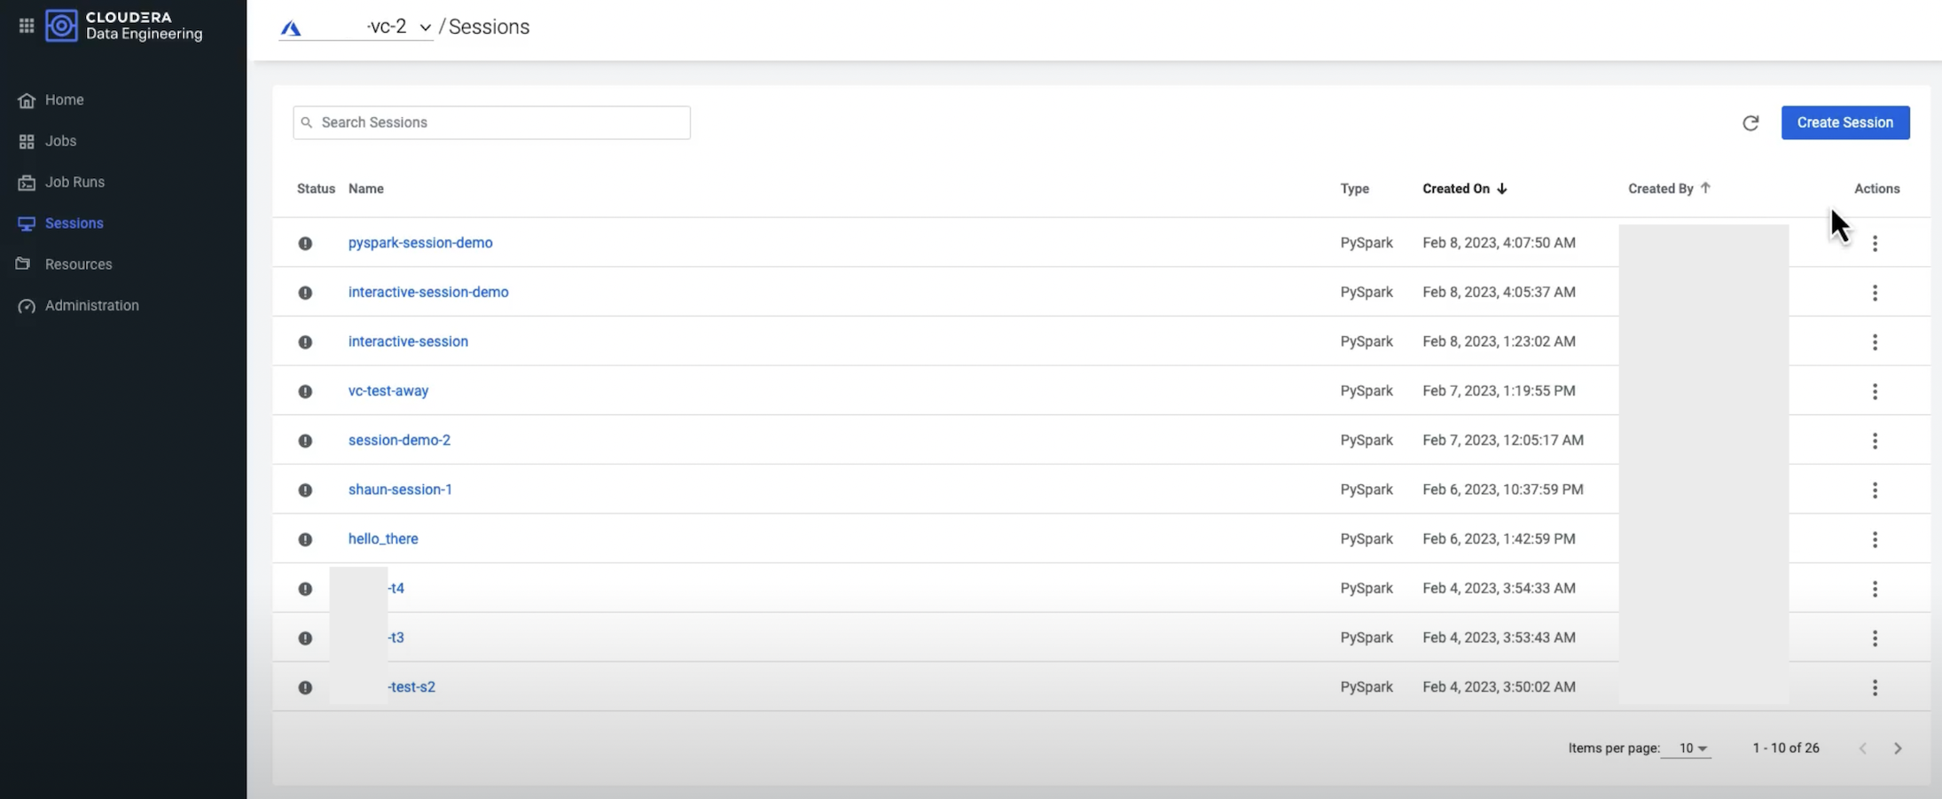The width and height of the screenshot is (1942, 799).
Task: Expand the virtual cluster vc-2 dropdown
Action: coord(425,27)
